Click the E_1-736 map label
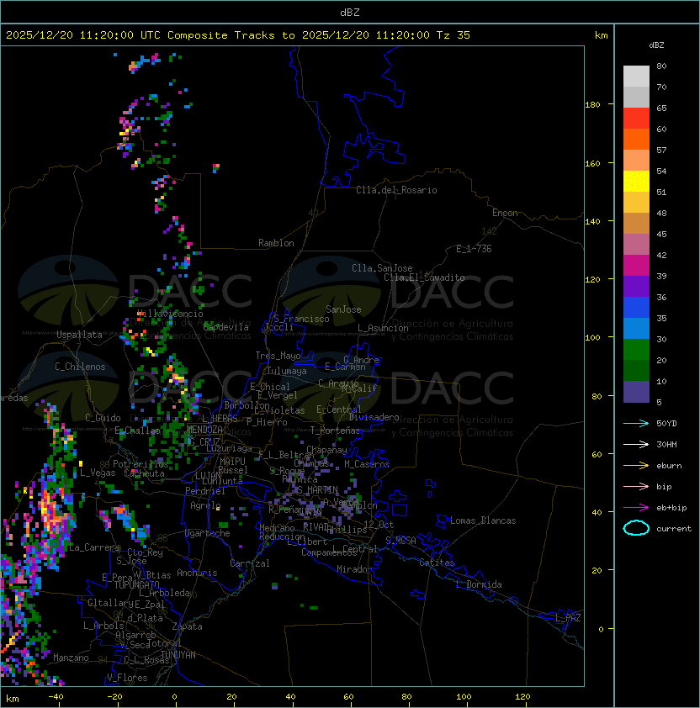This screenshot has height=708, width=700. click(x=474, y=249)
